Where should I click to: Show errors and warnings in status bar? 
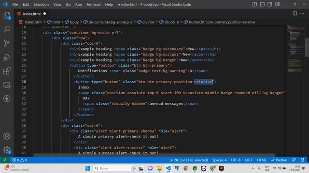tap(19, 160)
